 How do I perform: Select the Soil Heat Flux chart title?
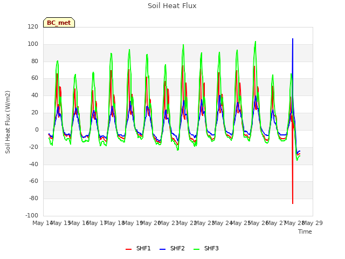pos(172,6)
